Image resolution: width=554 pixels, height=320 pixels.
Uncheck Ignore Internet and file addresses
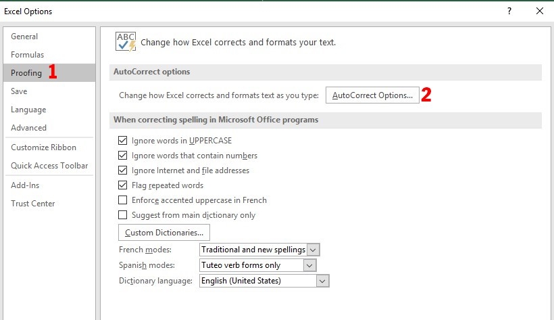(122, 170)
